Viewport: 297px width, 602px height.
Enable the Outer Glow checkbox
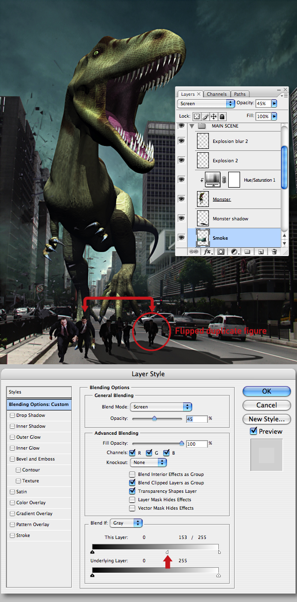[12, 437]
